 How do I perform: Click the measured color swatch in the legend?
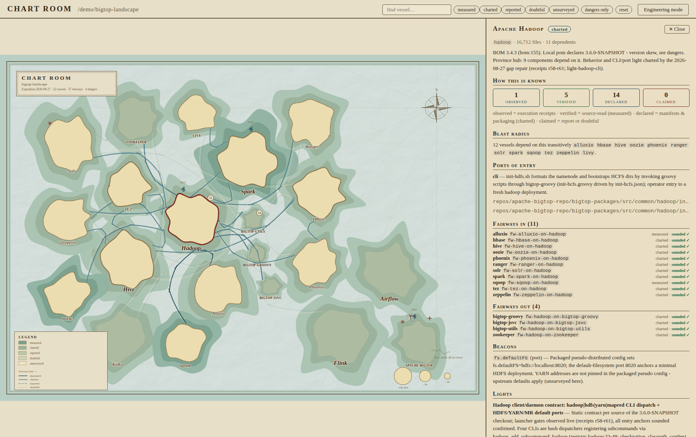coord(22,343)
